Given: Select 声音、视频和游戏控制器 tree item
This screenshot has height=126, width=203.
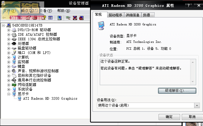Looking at the screenshot, I should point(38,71).
